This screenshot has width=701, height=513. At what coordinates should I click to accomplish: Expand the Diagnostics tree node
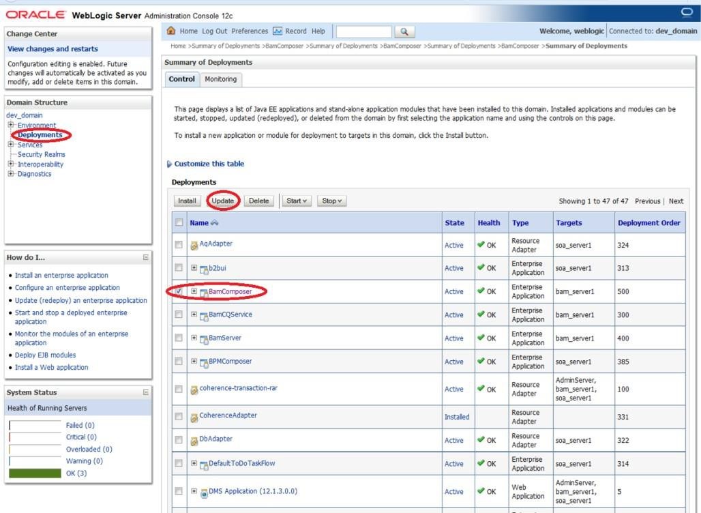click(11, 173)
